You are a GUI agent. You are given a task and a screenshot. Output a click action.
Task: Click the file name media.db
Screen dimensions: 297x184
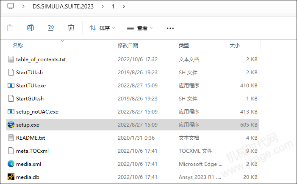pos(28,177)
